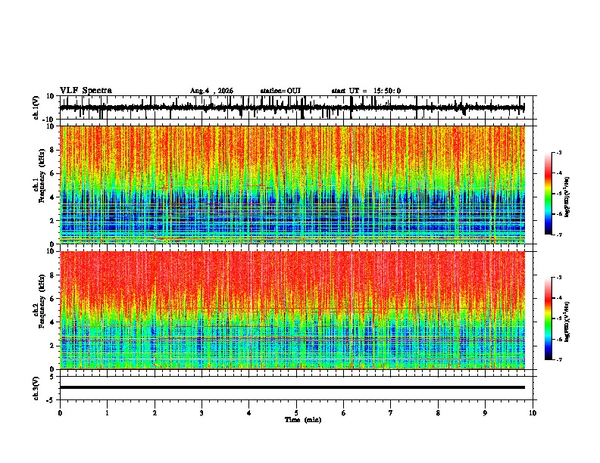Click the ch.3 flat black trace

tap(292, 387)
